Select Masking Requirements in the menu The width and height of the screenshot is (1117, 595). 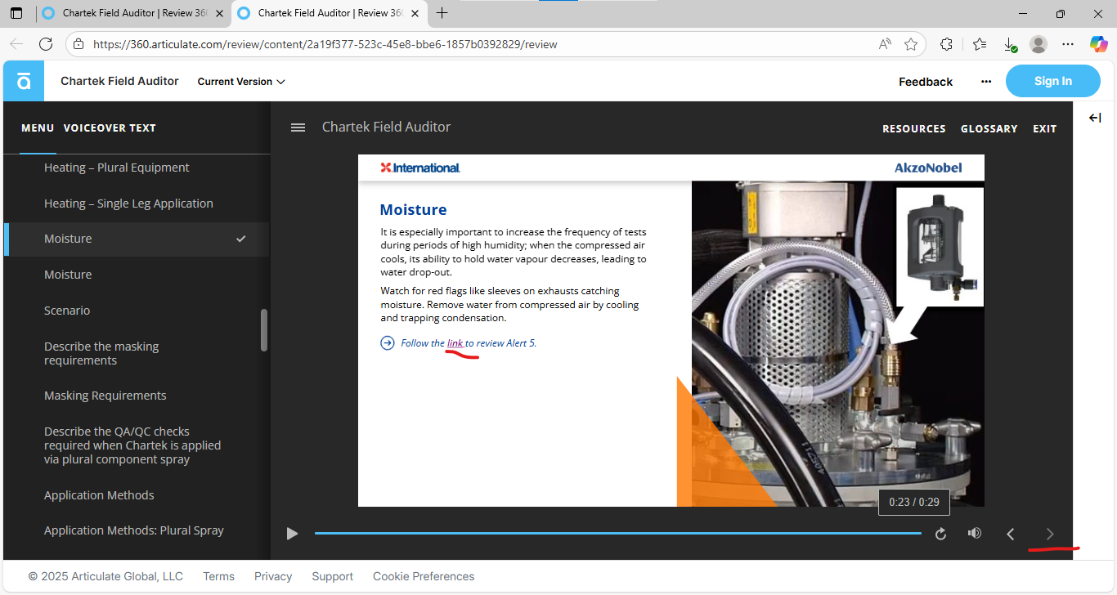pyautogui.click(x=105, y=396)
